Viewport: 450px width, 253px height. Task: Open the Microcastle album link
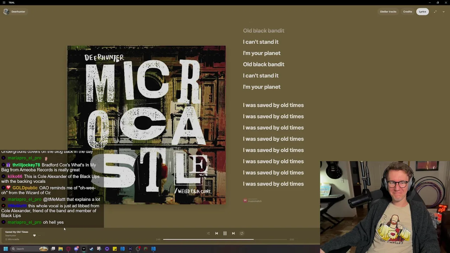pos(14,239)
